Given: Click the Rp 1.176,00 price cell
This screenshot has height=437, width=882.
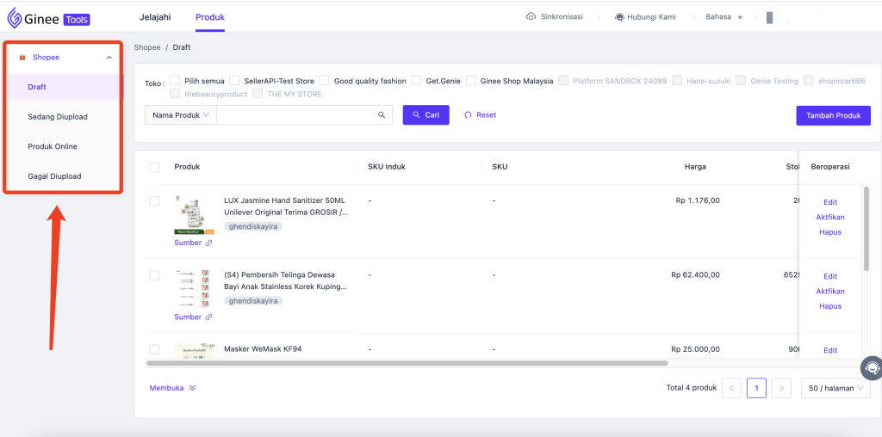Looking at the screenshot, I should pos(698,200).
